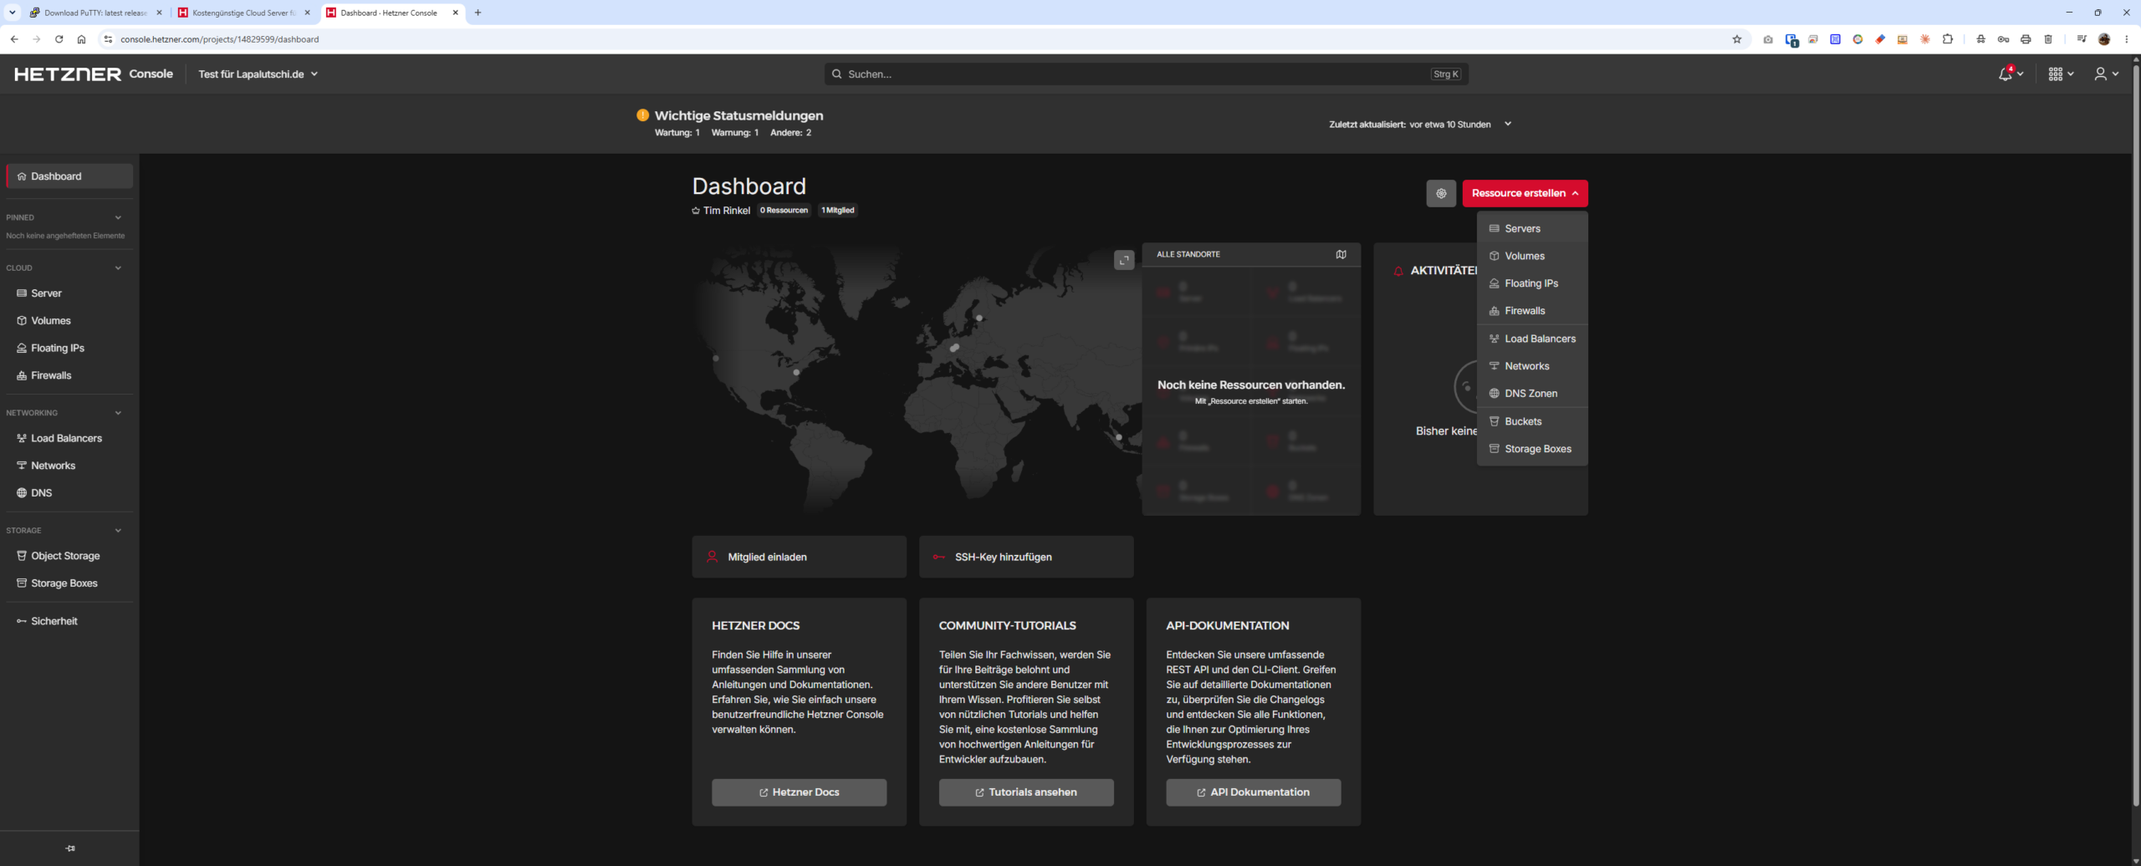Click the Wichtige Statusmeldungen heading
The height and width of the screenshot is (866, 2141).
pyautogui.click(x=738, y=115)
